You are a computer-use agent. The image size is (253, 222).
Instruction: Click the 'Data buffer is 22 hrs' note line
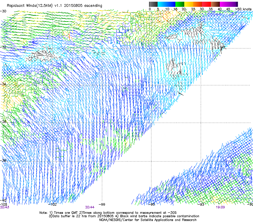click(124, 216)
